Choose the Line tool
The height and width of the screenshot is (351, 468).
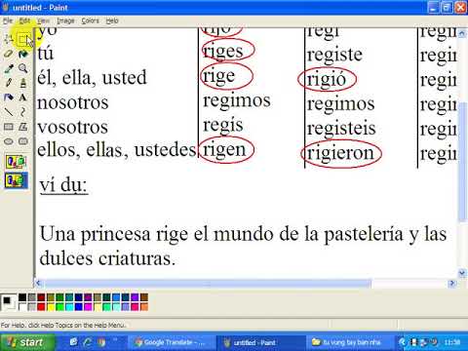pos(9,112)
